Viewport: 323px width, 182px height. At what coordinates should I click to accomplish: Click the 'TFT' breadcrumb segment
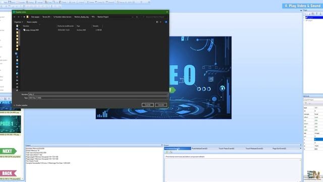93,17
